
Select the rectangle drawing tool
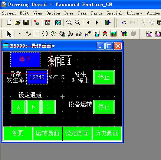click(36, 33)
